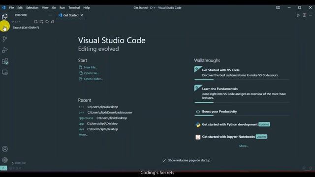Screen dimensions: 315x177
Task: Open the Help menu
Action: point(87,8)
